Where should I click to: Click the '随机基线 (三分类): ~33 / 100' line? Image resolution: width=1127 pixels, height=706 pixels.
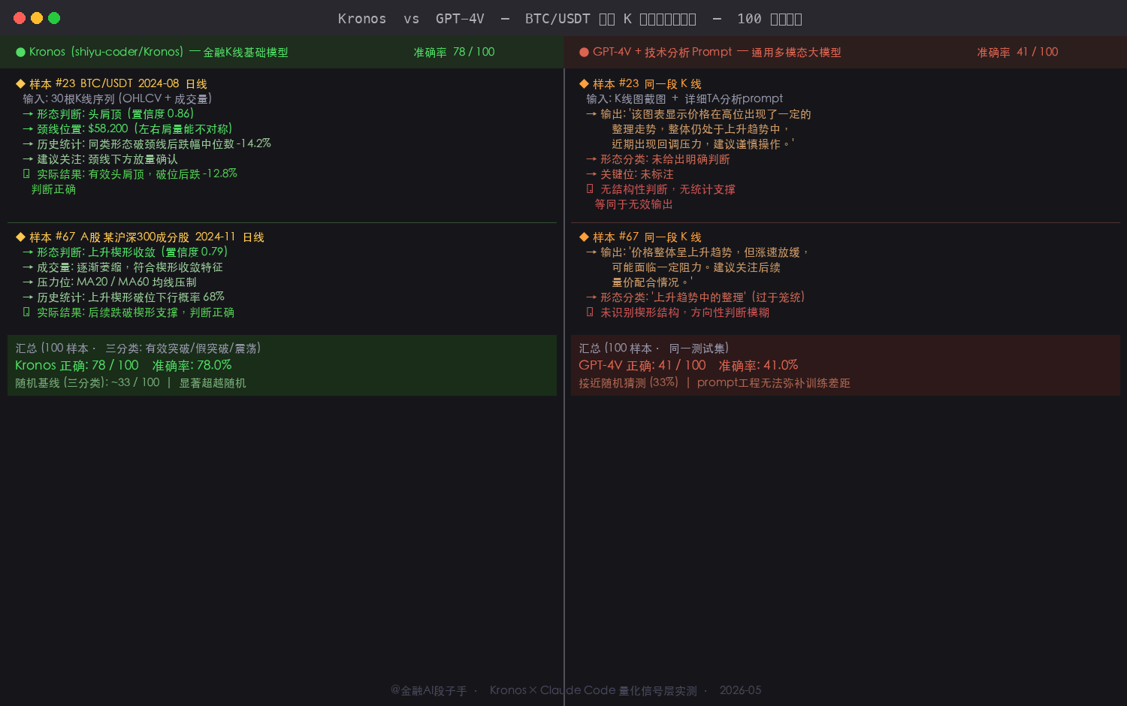click(131, 382)
